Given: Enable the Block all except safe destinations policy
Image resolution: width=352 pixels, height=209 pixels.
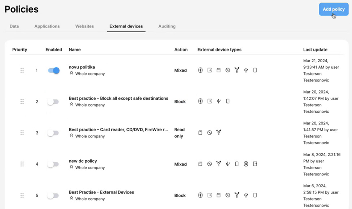Looking at the screenshot, I should pos(53,102).
